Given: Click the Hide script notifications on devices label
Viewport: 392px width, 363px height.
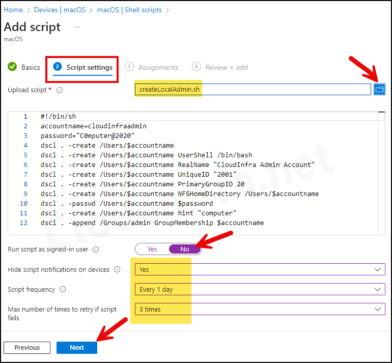Looking at the screenshot, I should (x=59, y=269).
